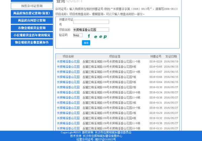
Task: Click the 验证码 input box
Action: coord(77,35)
